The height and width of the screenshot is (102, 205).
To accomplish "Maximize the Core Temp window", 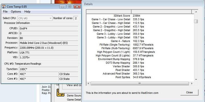I will [x=70, y=7].
